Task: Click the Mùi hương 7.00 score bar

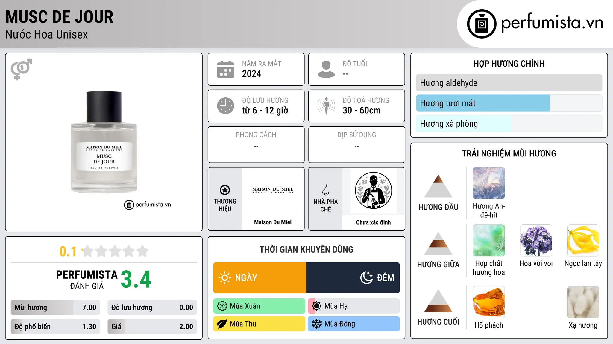Action: click(x=55, y=307)
